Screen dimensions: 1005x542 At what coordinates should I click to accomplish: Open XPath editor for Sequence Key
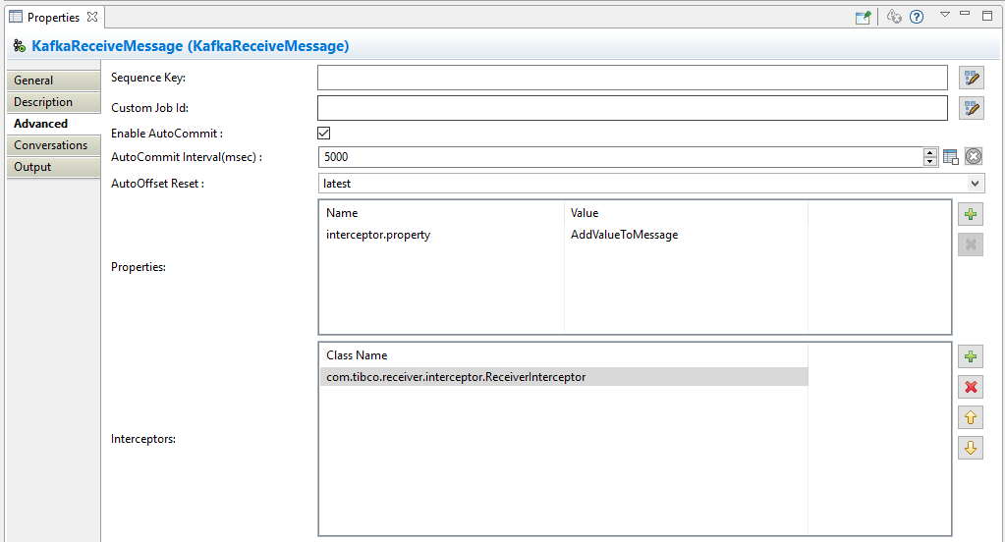972,79
